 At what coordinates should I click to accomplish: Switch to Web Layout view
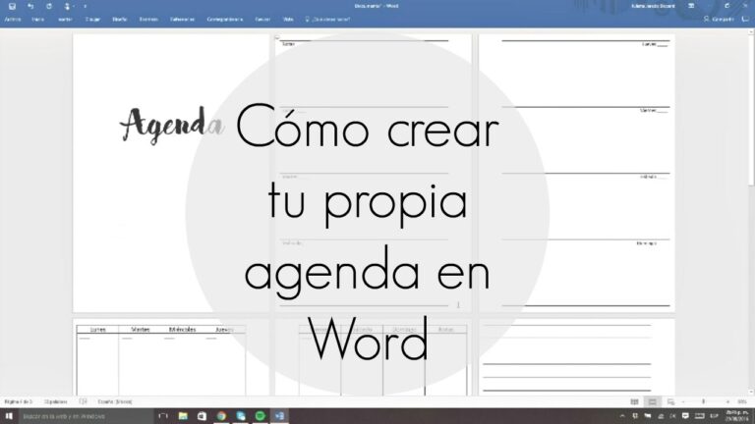[670, 401]
